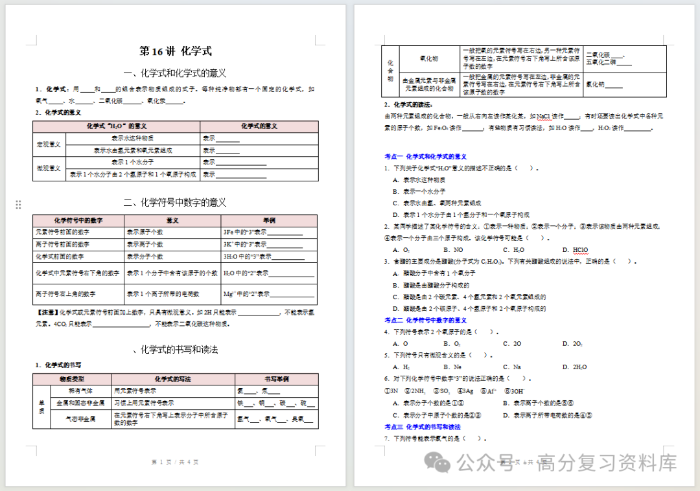Click option 'C. 2O' in question 4
The image size is (700, 491).
tap(512, 343)
